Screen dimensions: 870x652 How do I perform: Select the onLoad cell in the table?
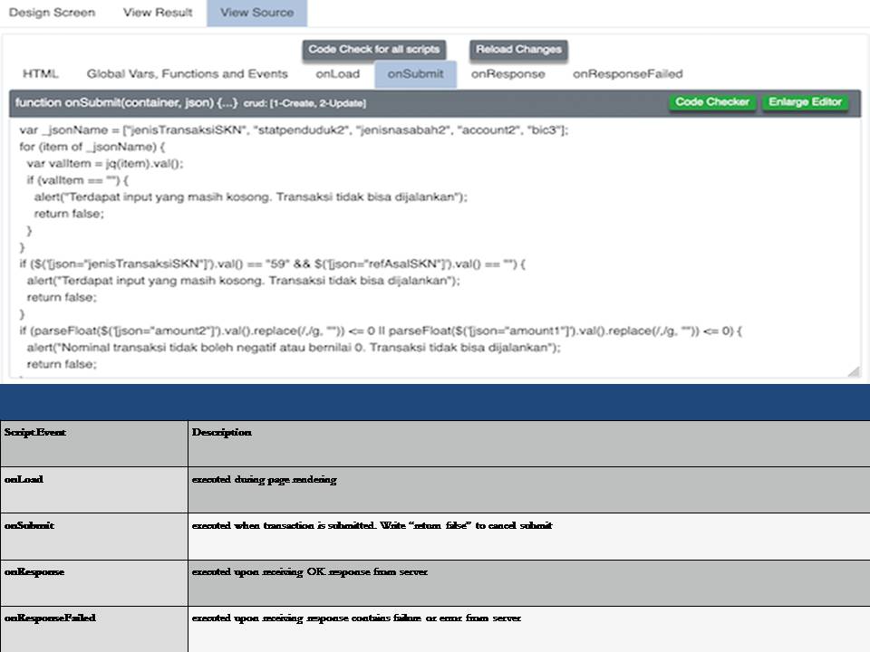[24, 479]
